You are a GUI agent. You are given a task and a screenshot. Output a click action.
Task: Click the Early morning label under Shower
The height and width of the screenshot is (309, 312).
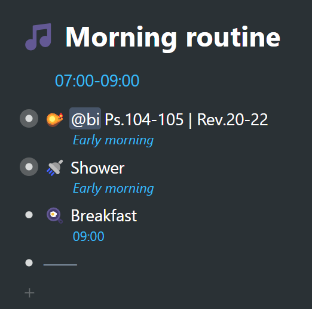113,189
